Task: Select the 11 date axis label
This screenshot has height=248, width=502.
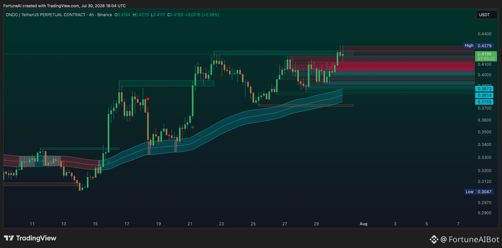Action: 32,224
